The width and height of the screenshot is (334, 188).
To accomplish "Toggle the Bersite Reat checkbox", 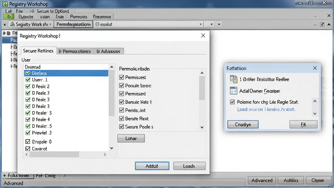I will (x=121, y=118).
